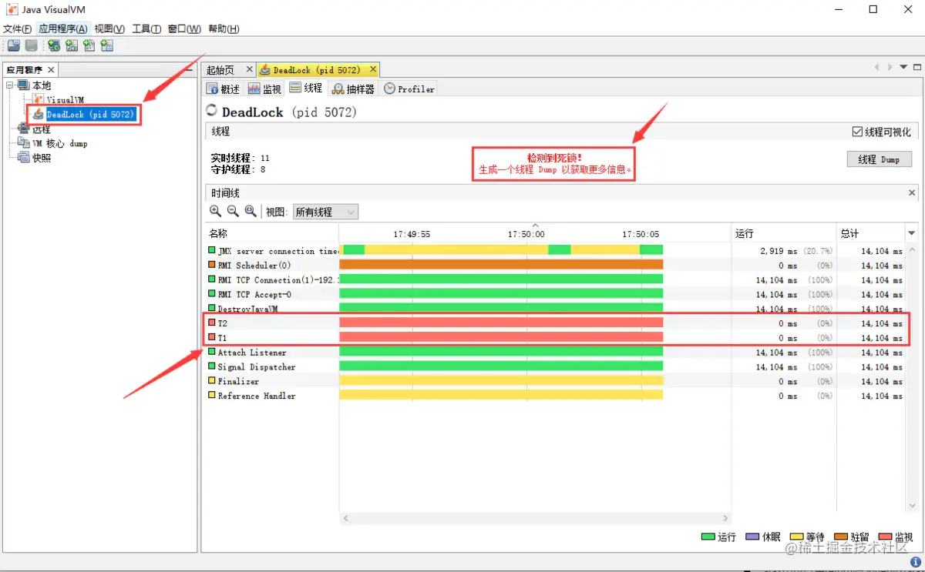Screen dimensions: 925x572
Task: Click the Add JMX Connection toolbar icon
Action: (x=72, y=46)
